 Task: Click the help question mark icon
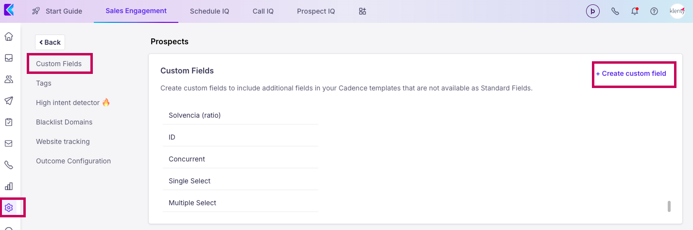[654, 11]
